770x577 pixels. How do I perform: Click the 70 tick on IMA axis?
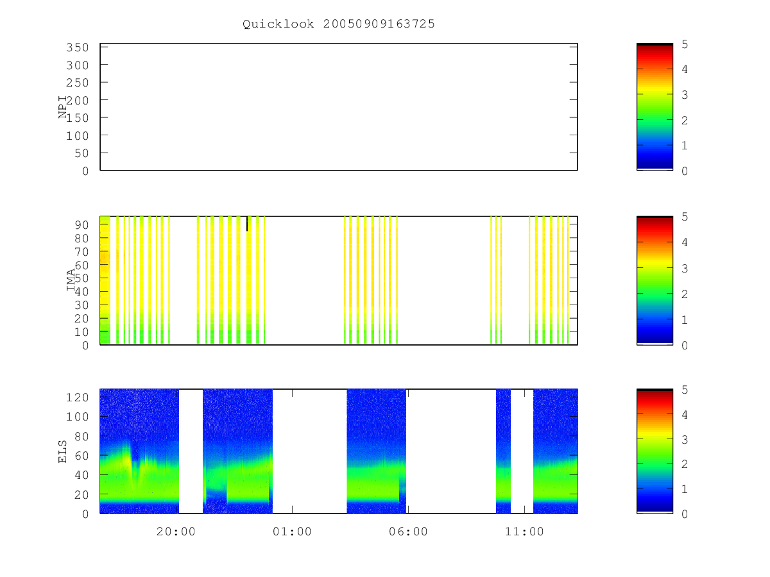pyautogui.click(x=81, y=251)
